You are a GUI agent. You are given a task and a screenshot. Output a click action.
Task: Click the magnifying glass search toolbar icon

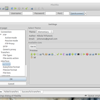[42, 8]
